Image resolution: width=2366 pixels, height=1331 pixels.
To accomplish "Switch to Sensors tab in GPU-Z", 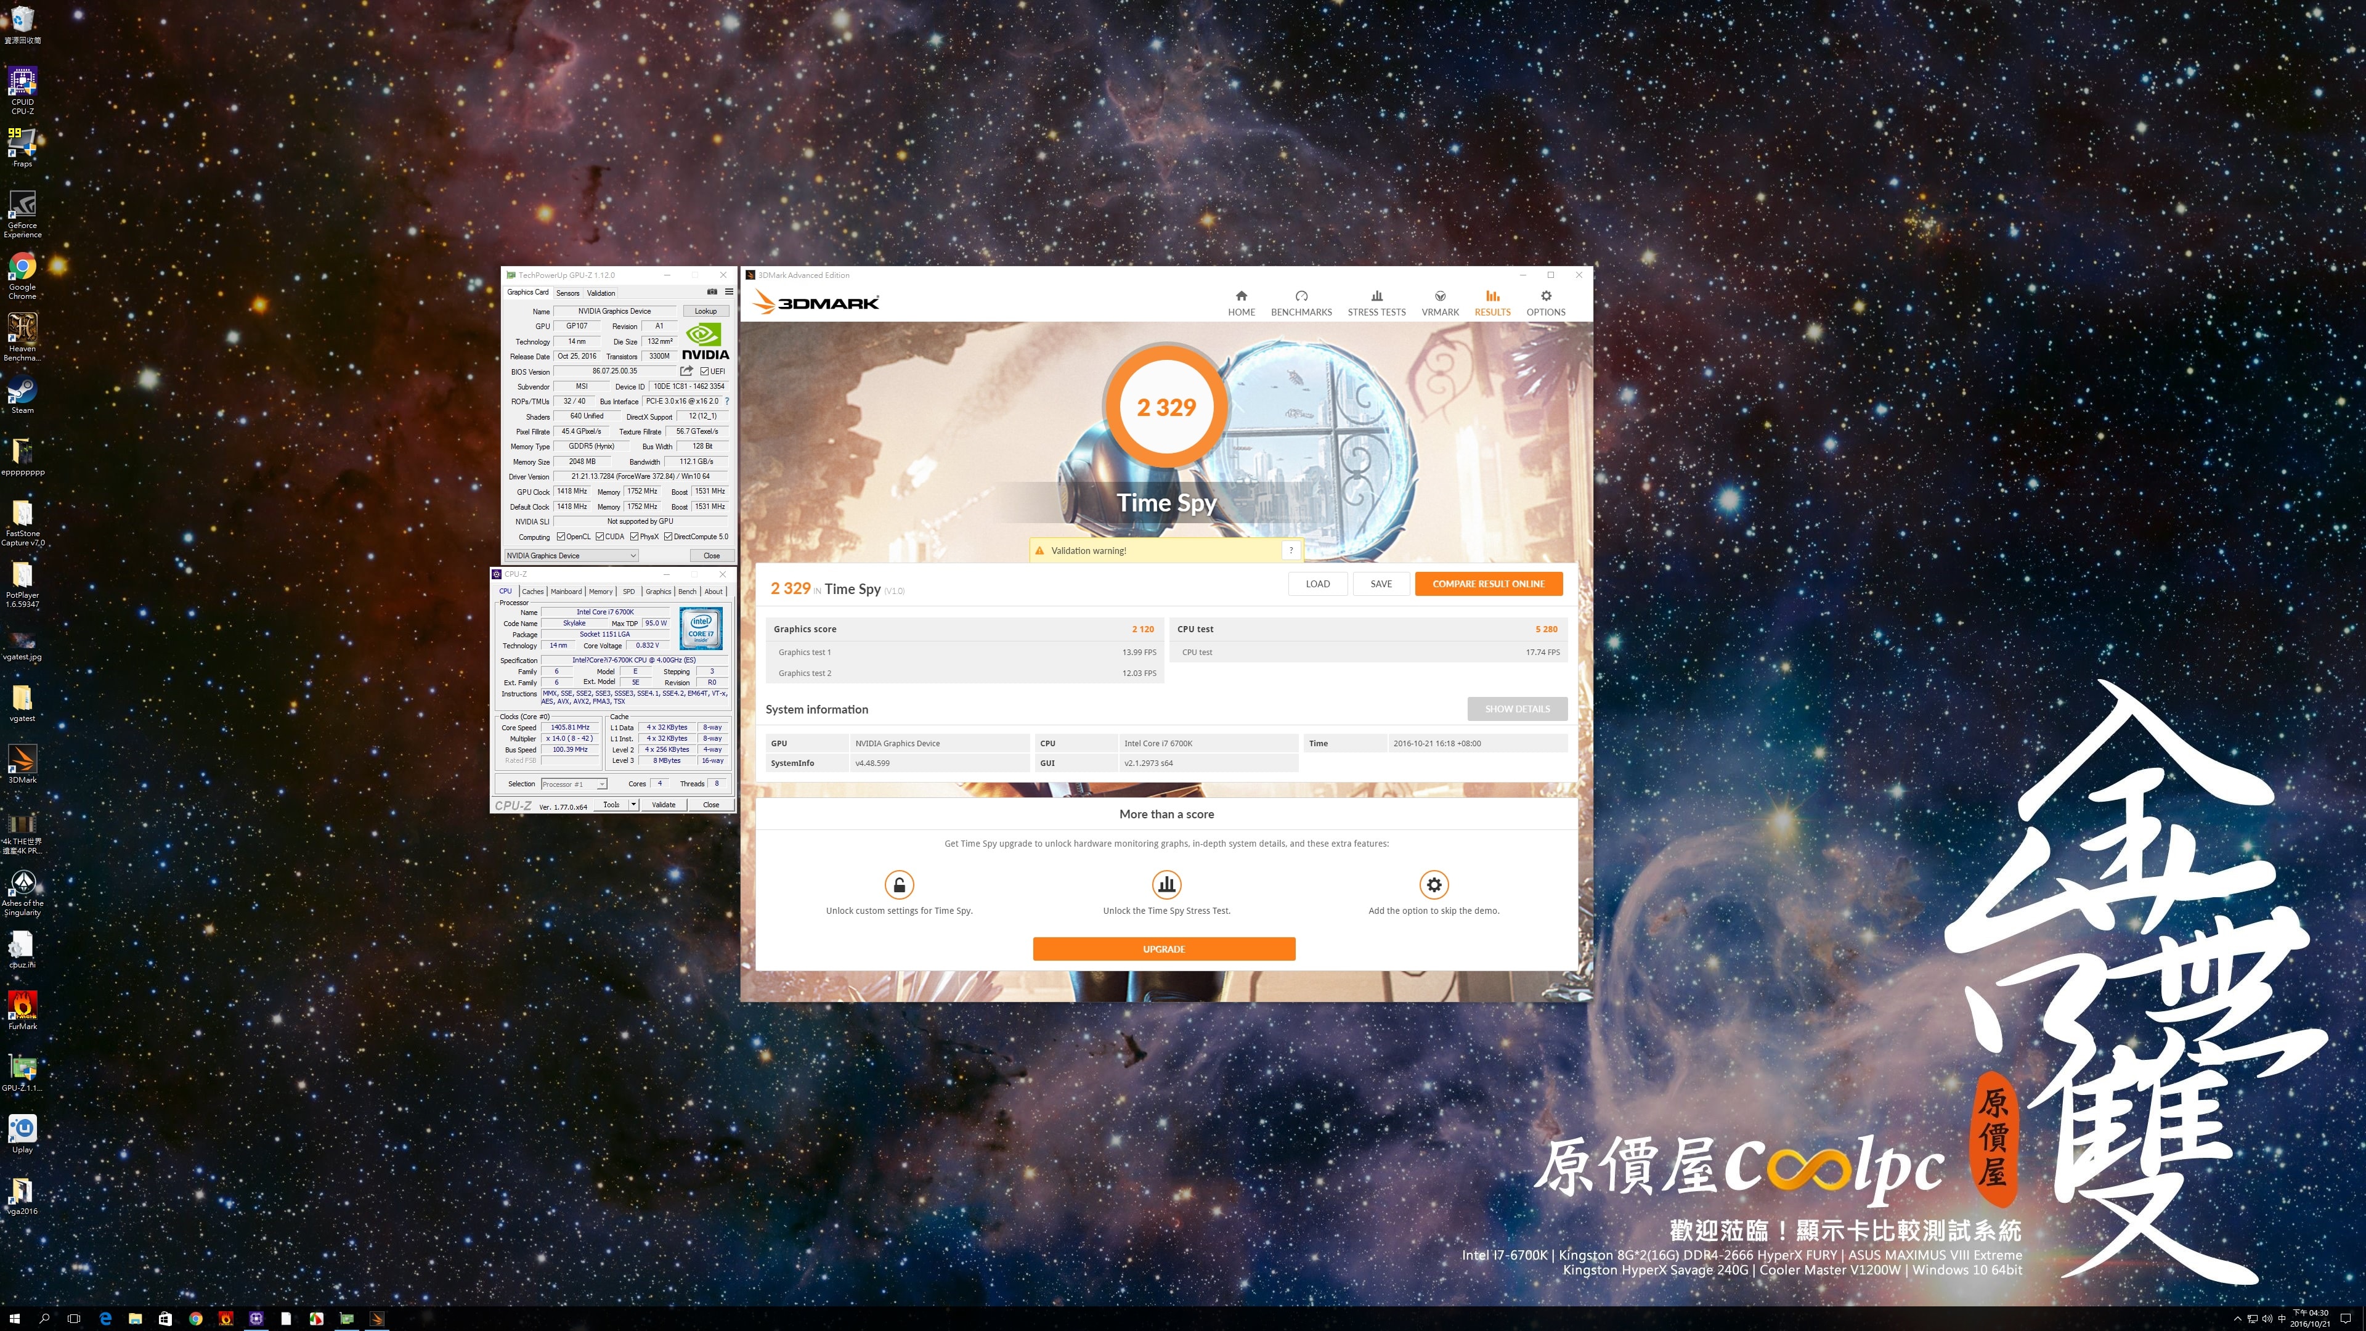I will point(567,293).
